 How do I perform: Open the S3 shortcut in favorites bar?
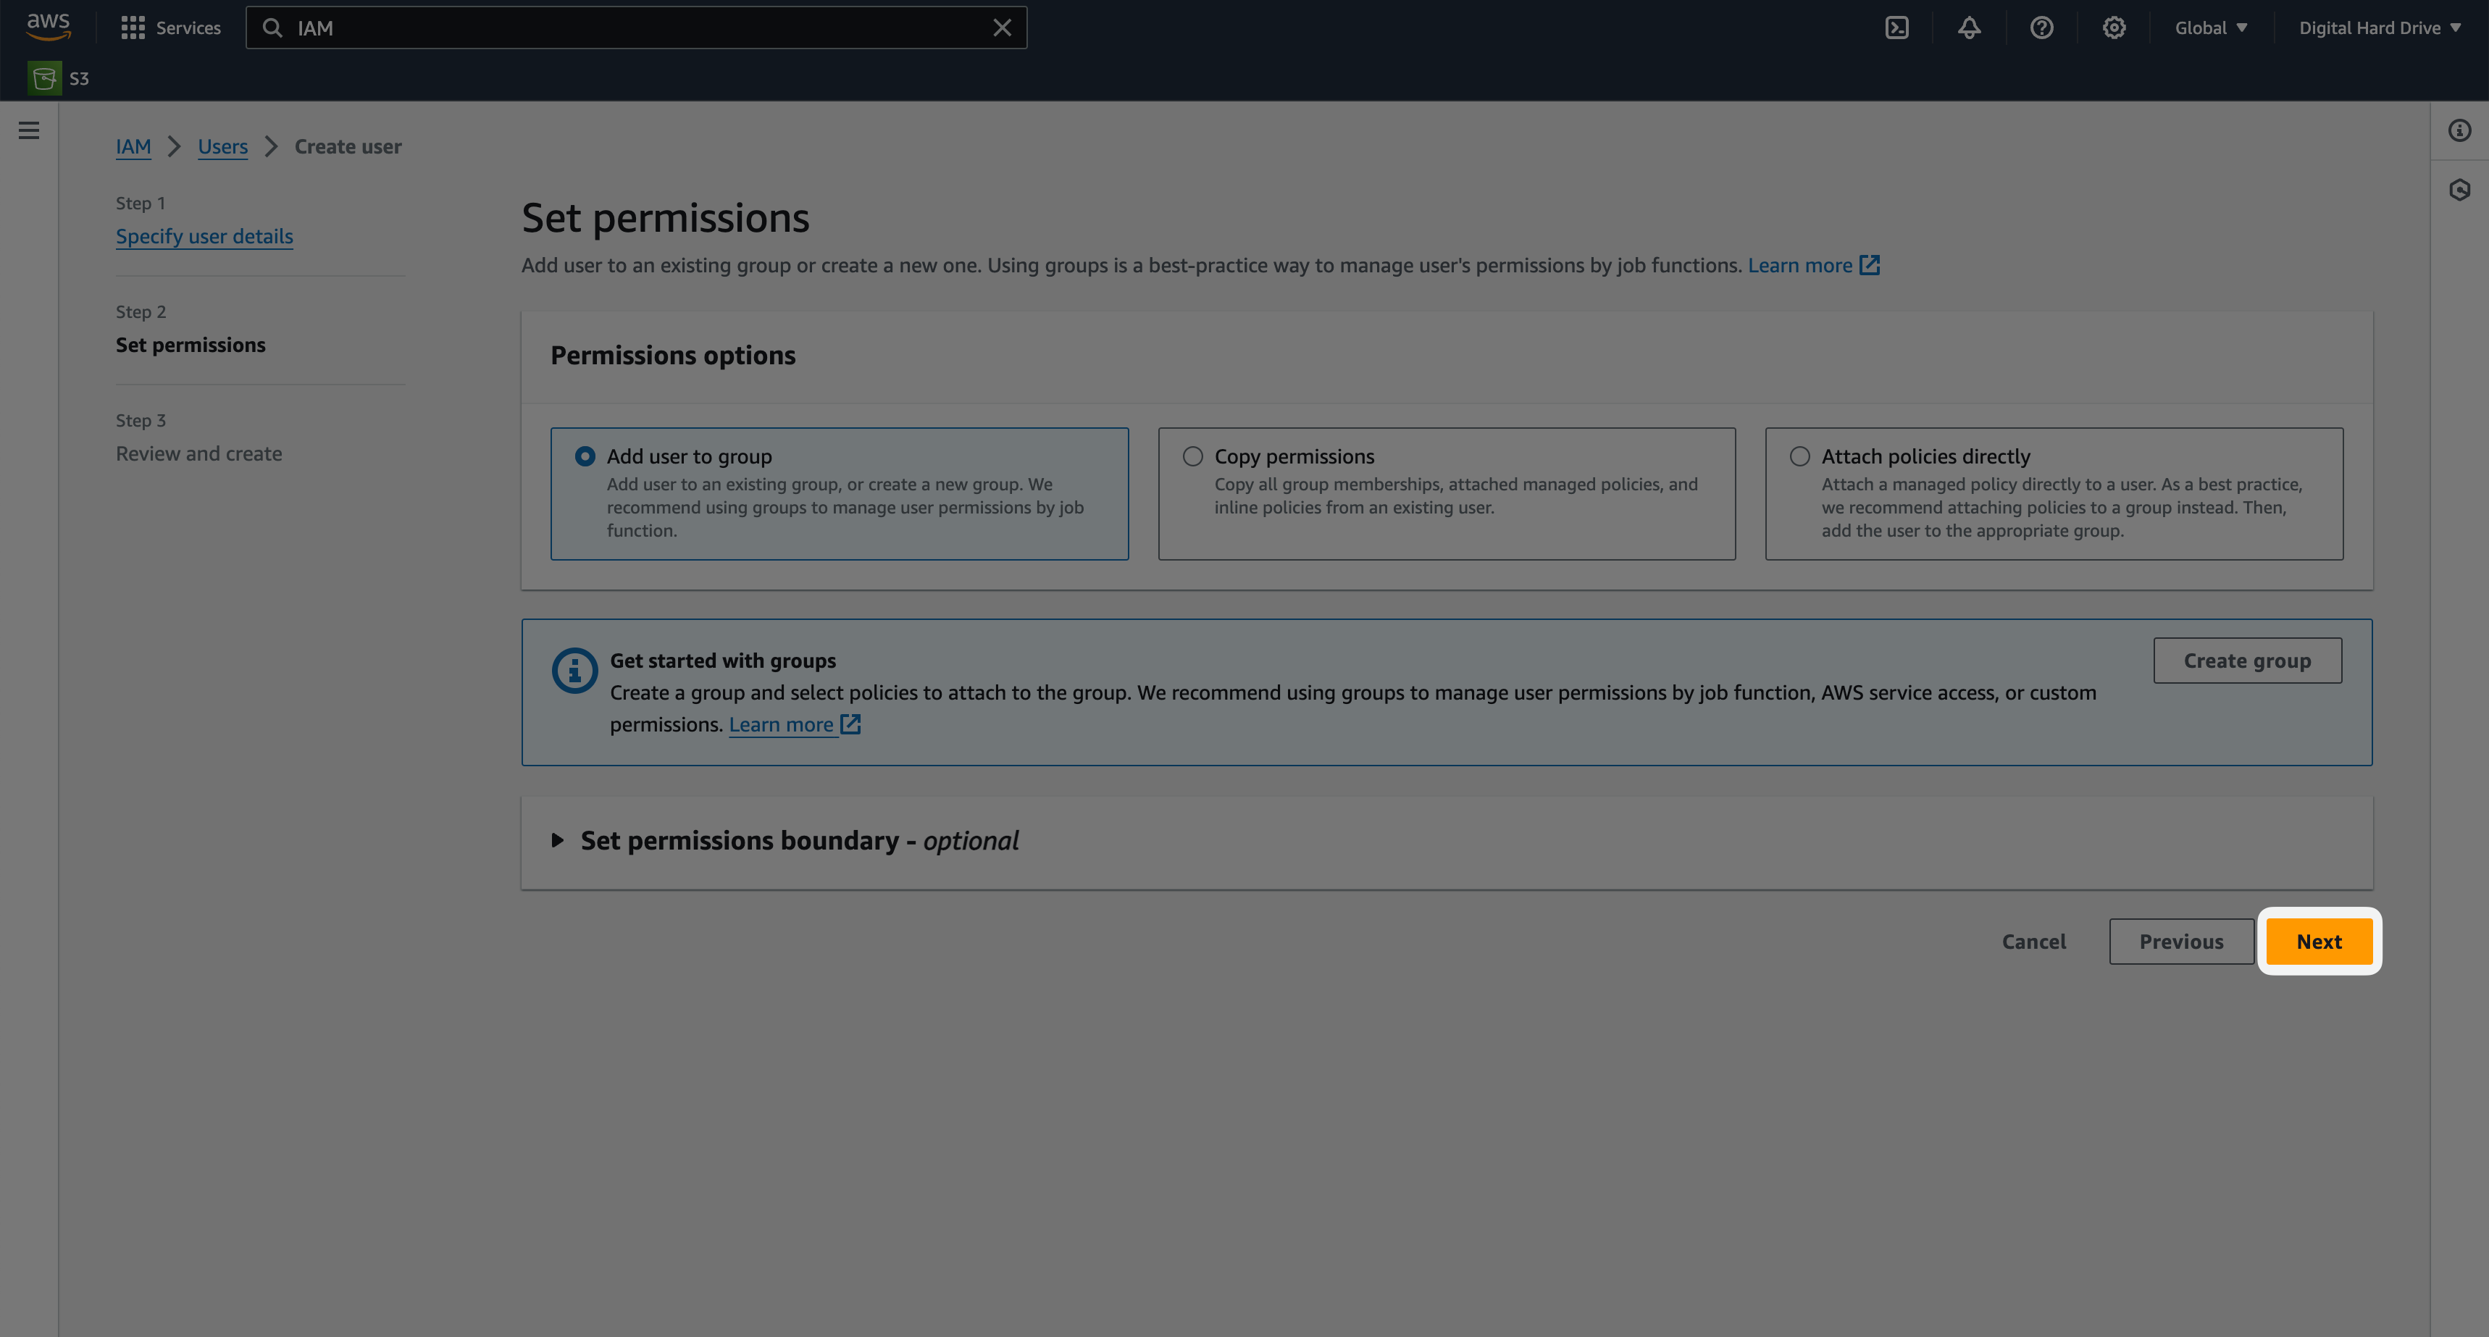(59, 78)
